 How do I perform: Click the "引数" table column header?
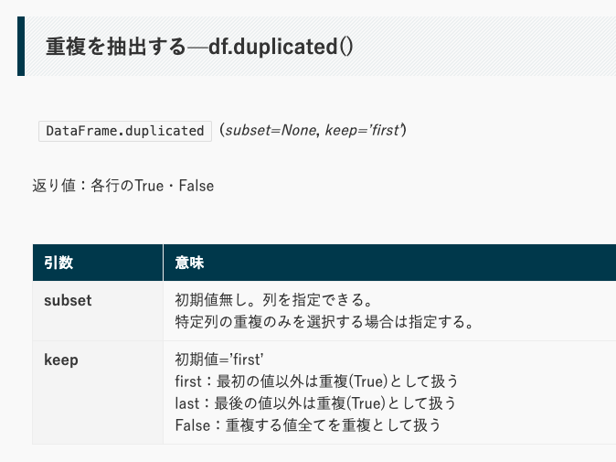point(58,263)
